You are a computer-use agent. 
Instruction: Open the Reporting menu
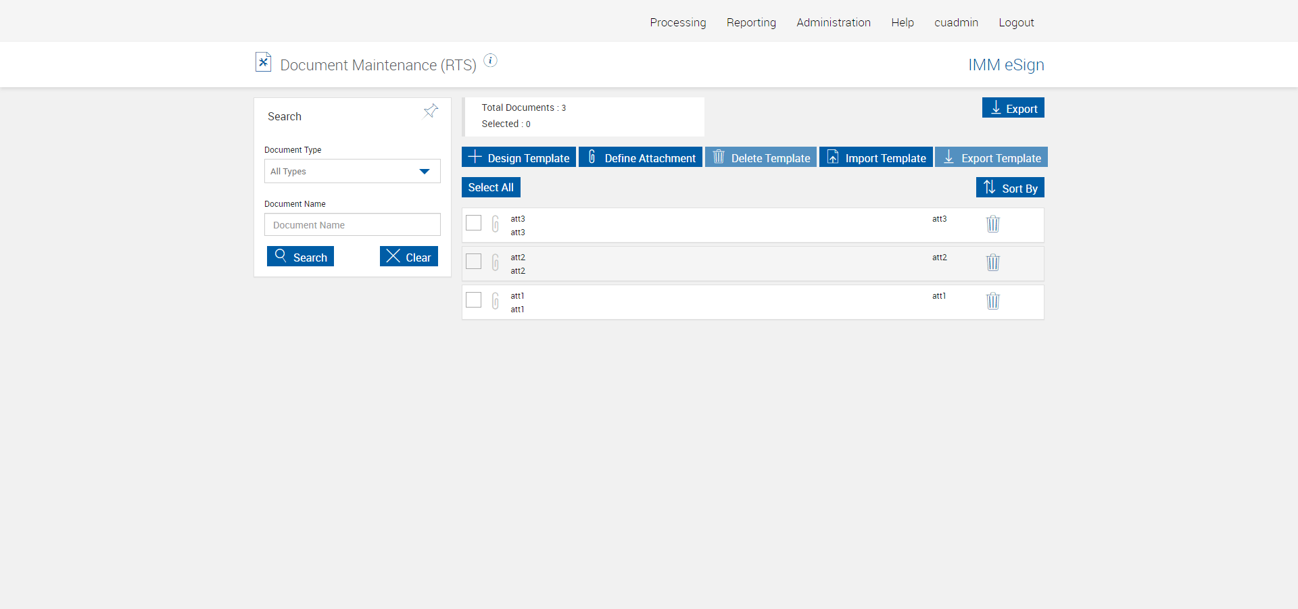tap(751, 22)
